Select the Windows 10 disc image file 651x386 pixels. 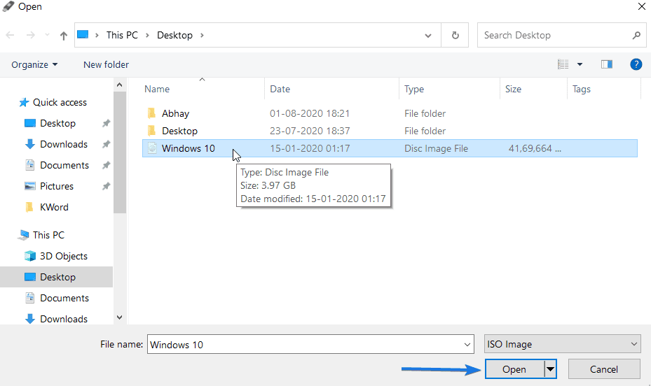[390, 148]
